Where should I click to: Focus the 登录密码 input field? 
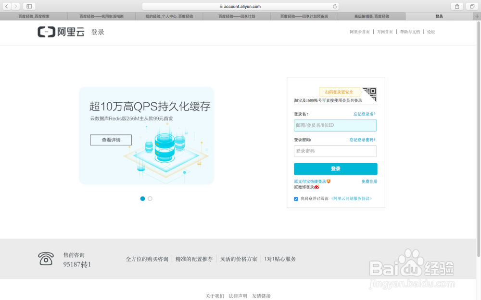point(335,151)
